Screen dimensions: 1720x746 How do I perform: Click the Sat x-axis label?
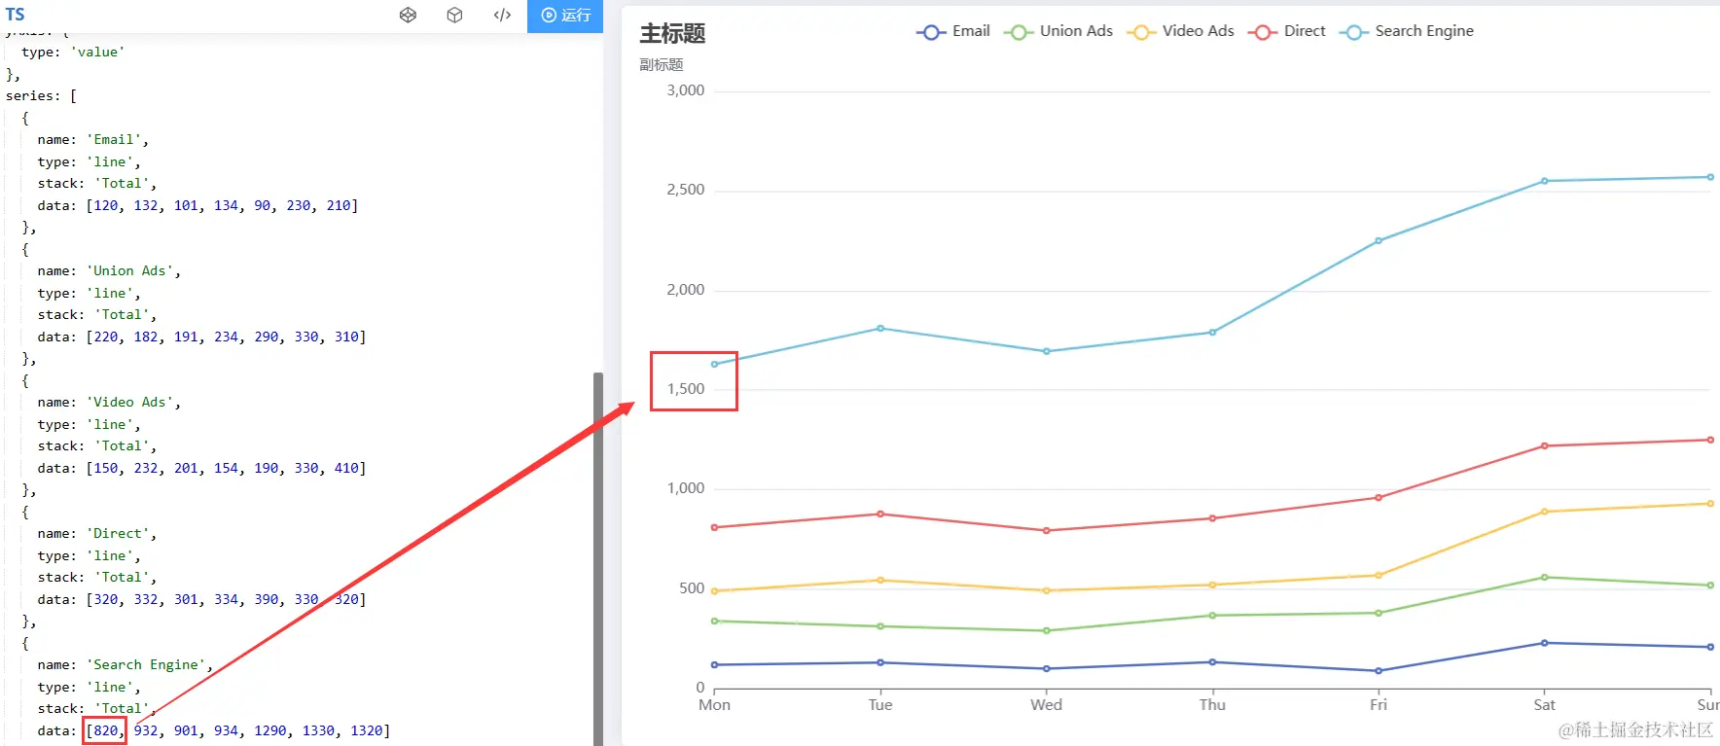pyautogui.click(x=1544, y=705)
